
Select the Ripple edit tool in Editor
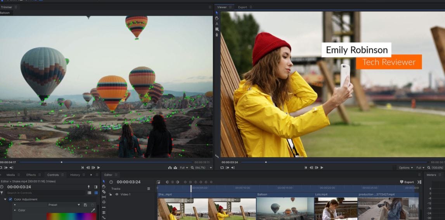[104, 207]
